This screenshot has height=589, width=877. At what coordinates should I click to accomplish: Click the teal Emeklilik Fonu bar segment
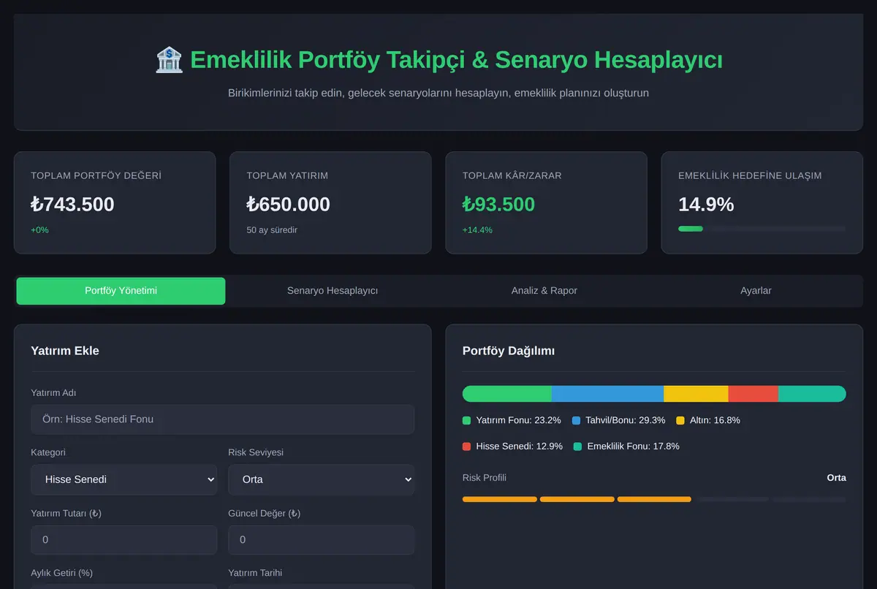point(812,394)
